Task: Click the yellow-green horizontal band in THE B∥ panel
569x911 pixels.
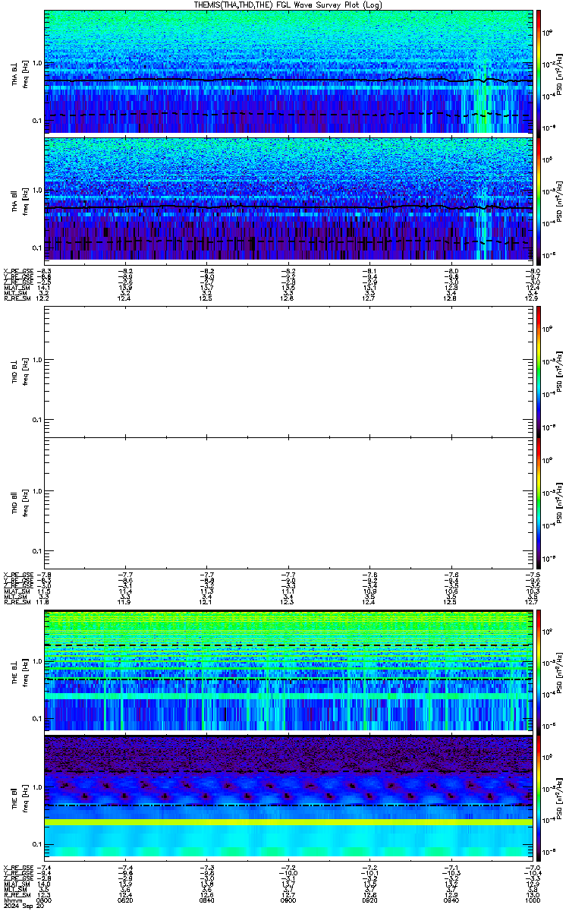Action: 288,822
